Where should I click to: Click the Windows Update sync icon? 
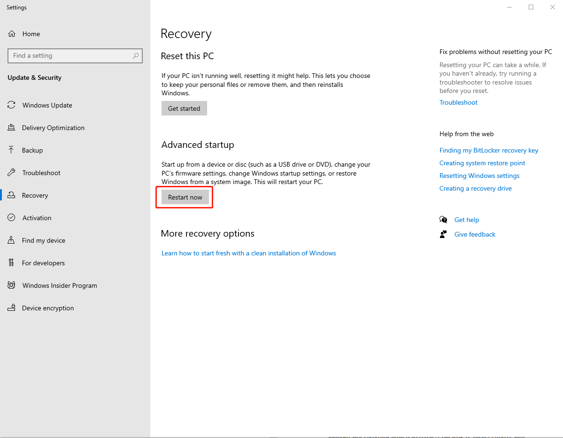coord(12,105)
